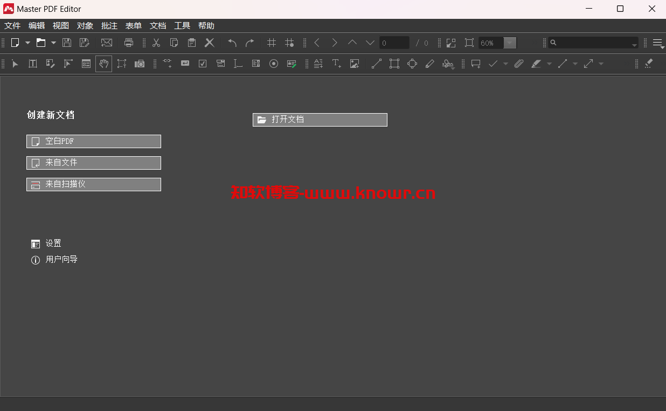Click the send by email envelope icon
Screen dimensions: 666x411
107,43
